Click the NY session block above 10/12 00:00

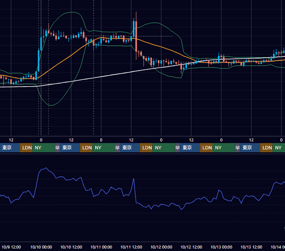pos(163,148)
